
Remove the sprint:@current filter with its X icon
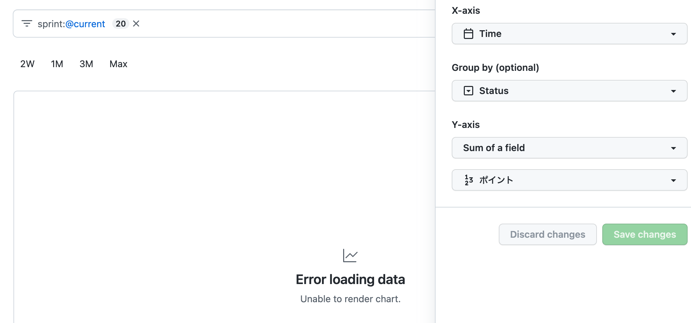point(136,24)
